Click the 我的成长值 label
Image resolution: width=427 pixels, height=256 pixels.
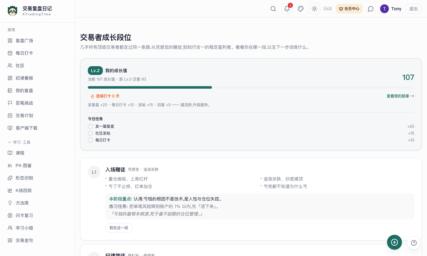(x=116, y=71)
